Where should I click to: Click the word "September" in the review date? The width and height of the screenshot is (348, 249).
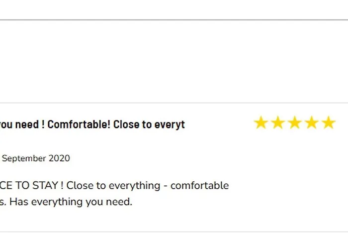tap(24, 159)
